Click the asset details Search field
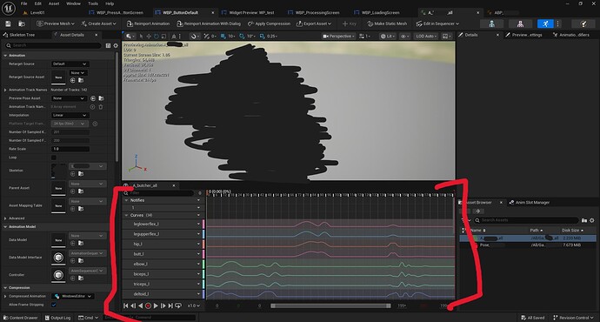Viewport: 600px width, 322px height. pos(53,45)
